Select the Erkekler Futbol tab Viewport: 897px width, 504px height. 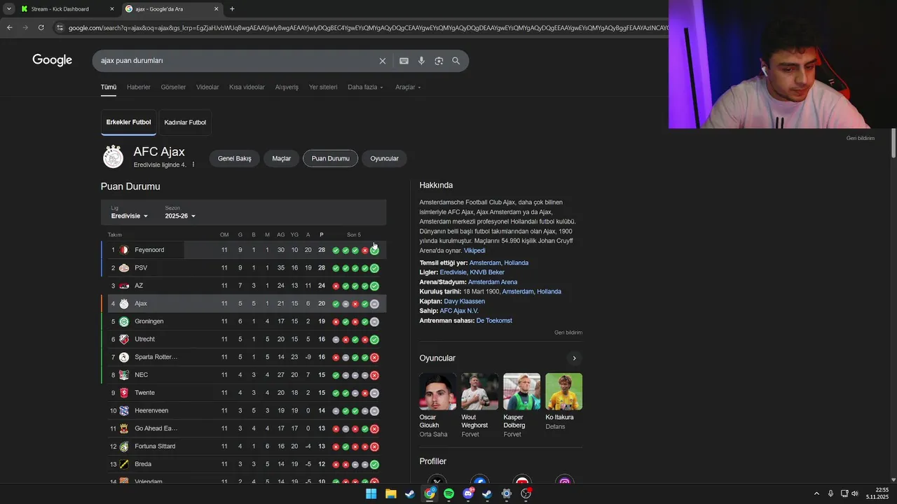click(128, 122)
